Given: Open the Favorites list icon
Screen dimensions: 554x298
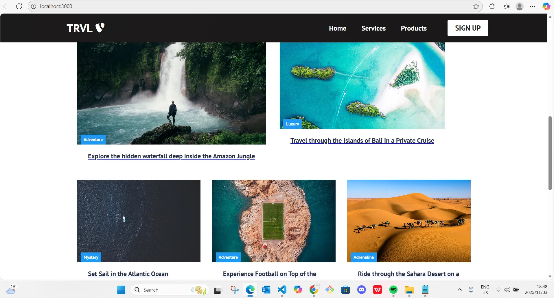Looking at the screenshot, I should point(506,6).
